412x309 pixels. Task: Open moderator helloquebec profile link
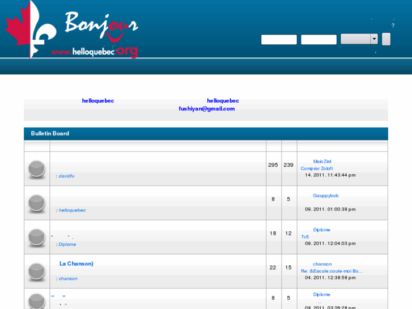click(73, 210)
